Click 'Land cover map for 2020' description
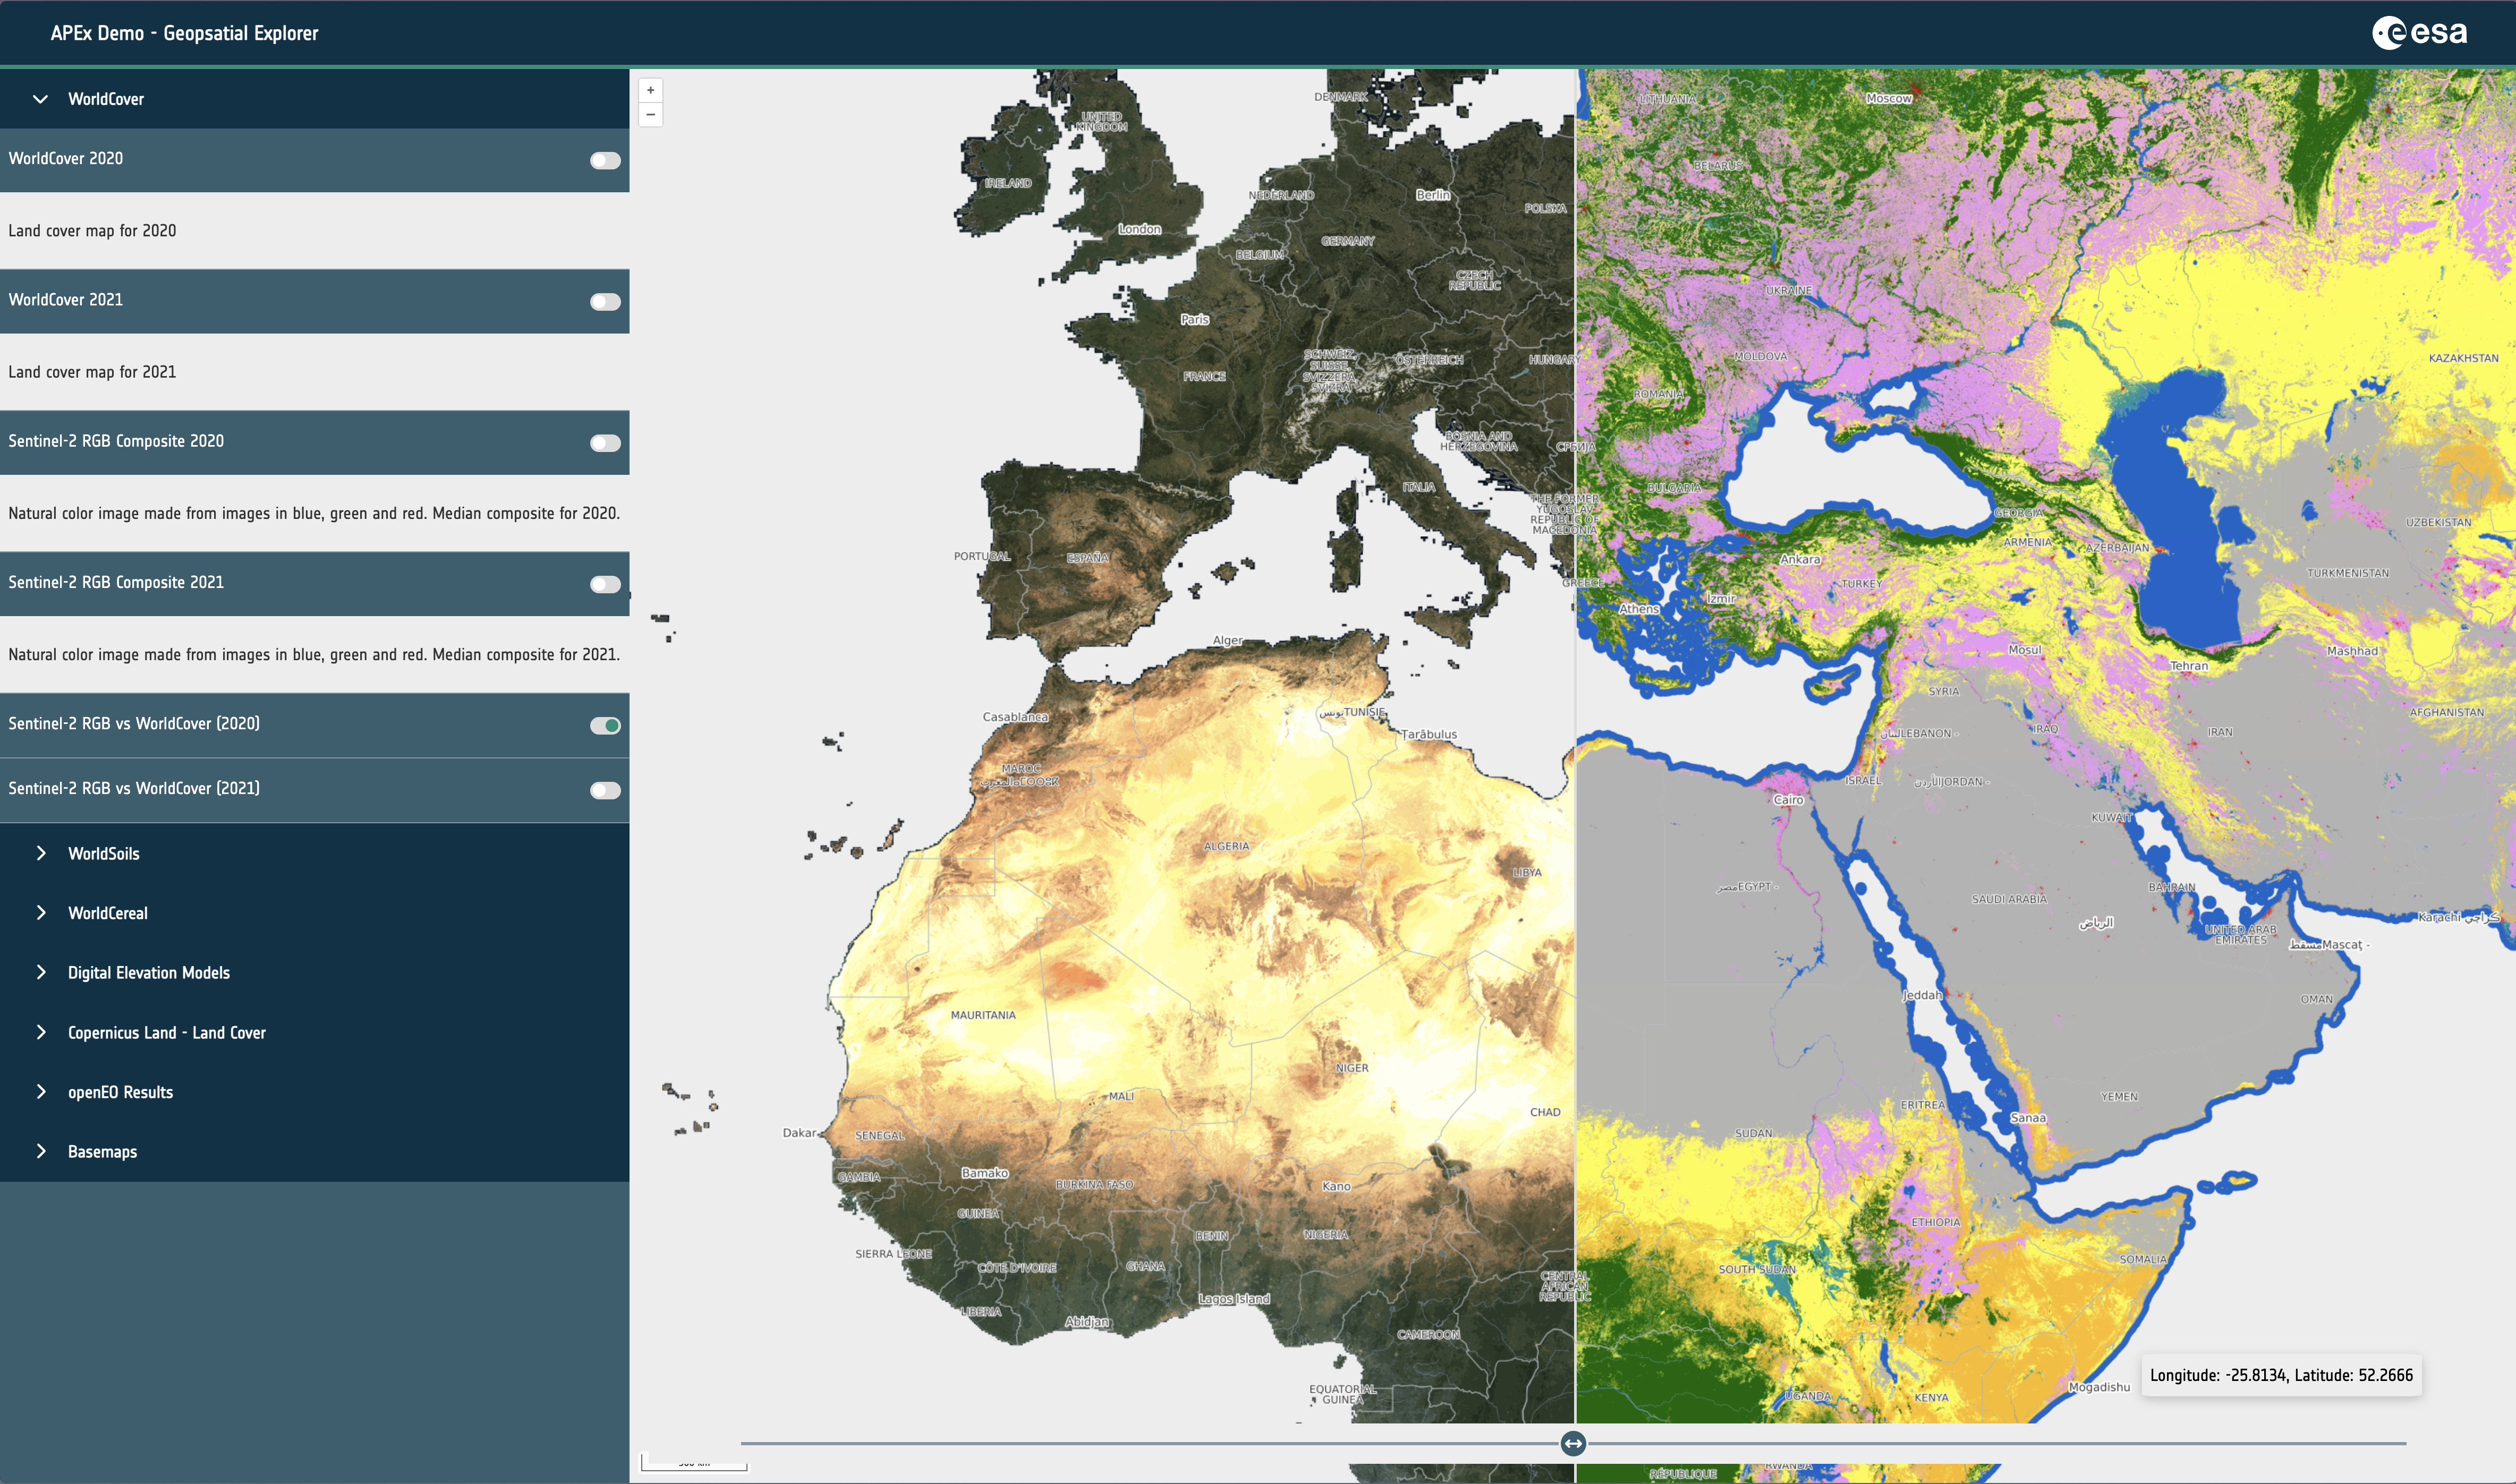2516x1484 pixels. 92,231
